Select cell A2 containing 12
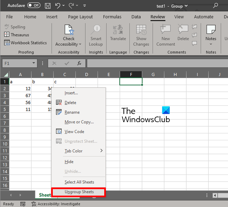 (20, 89)
